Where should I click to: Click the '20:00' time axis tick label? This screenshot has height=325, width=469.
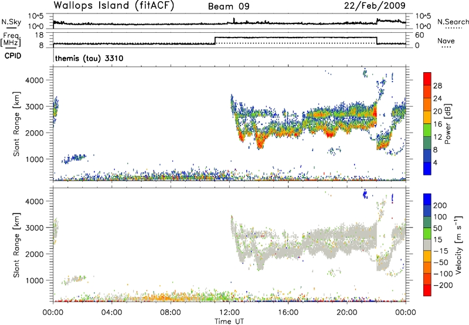coord(346,313)
